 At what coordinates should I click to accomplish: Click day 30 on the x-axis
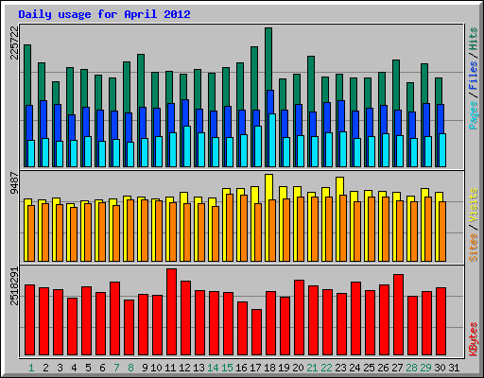[440, 368]
